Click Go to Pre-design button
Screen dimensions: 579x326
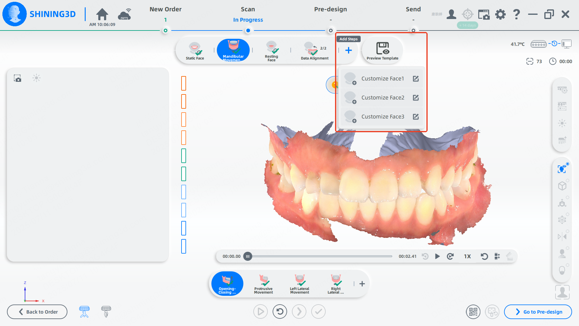pos(538,312)
